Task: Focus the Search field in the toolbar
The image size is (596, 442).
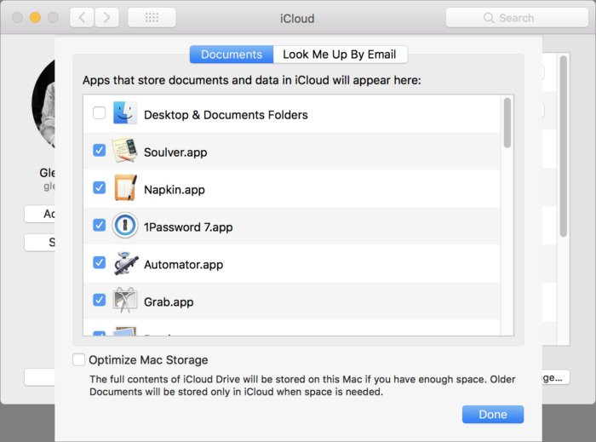Action: [x=517, y=18]
